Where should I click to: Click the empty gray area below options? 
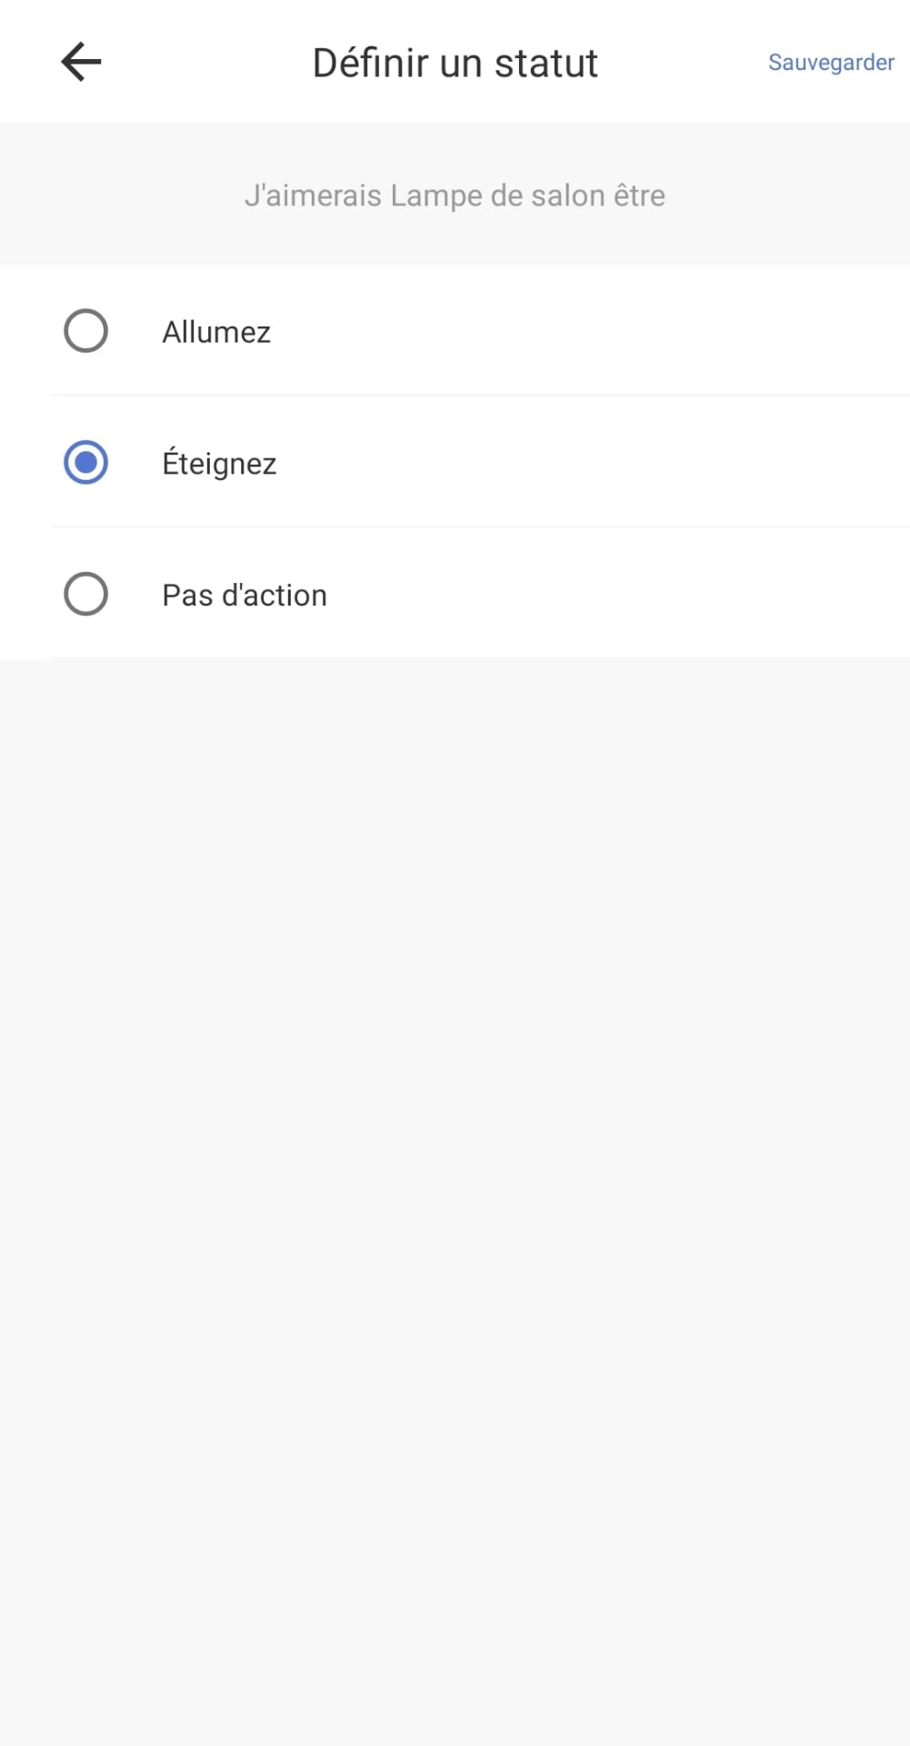pyautogui.click(x=455, y=1091)
